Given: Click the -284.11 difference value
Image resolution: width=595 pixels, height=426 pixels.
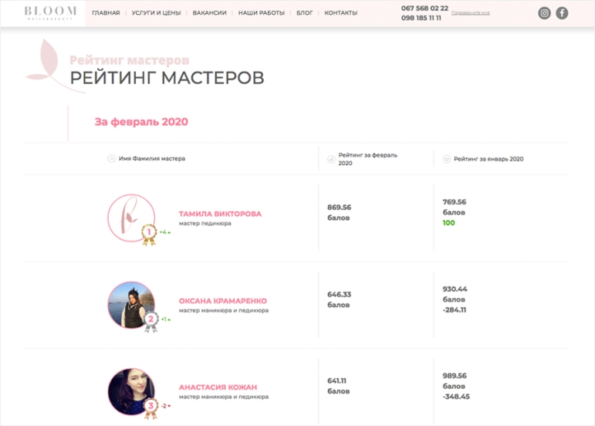Looking at the screenshot, I should [x=455, y=310].
